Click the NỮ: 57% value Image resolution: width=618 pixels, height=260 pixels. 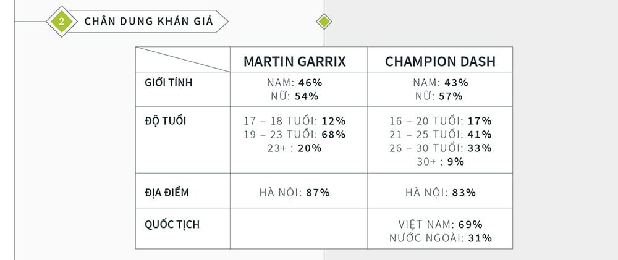point(439,96)
